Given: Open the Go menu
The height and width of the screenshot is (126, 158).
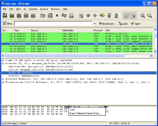Looking at the screenshot, I should (25, 9).
